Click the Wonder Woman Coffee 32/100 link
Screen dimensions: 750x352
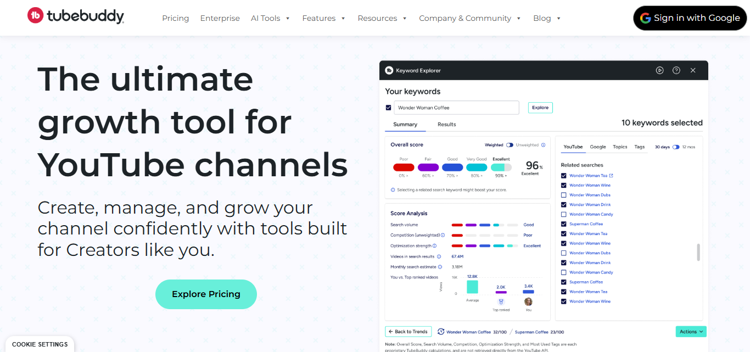477,332
